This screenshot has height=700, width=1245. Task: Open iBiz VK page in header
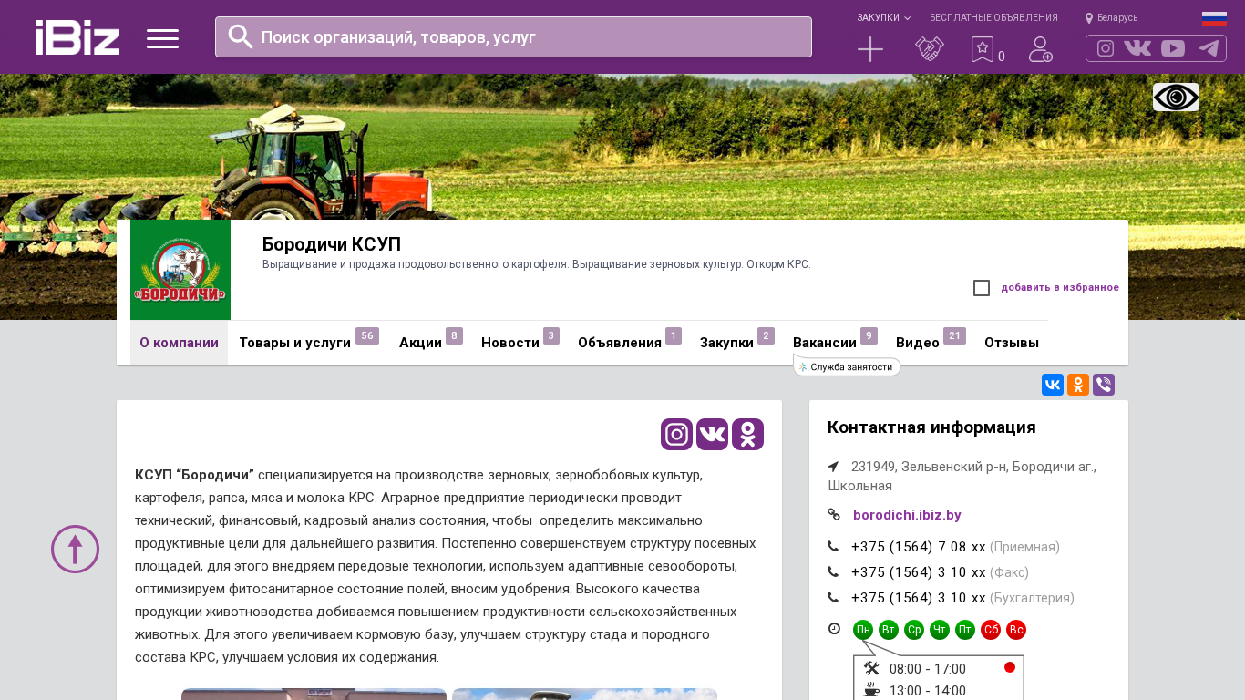[1137, 48]
